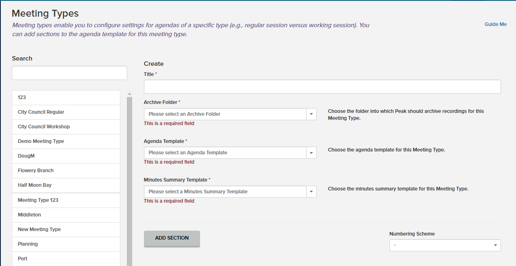Click the ADD SECTION button
The width and height of the screenshot is (516, 266).
pyautogui.click(x=172, y=238)
